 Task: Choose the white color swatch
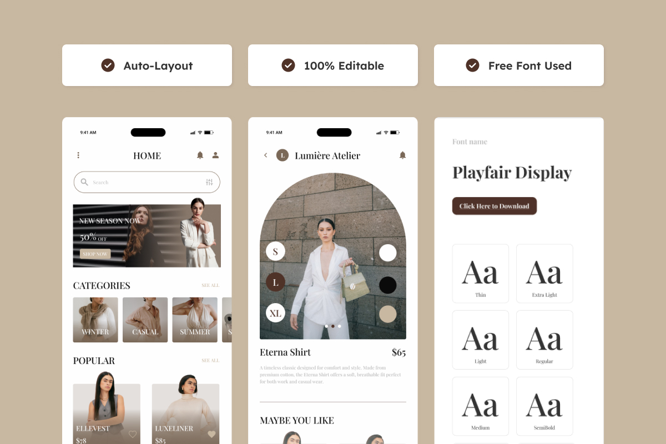coord(388,253)
